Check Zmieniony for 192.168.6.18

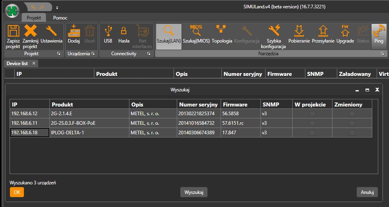(352, 133)
